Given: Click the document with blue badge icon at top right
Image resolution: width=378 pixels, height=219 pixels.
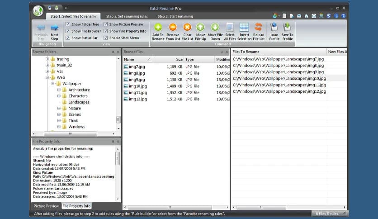Looking at the screenshot, I should pos(292,16).
